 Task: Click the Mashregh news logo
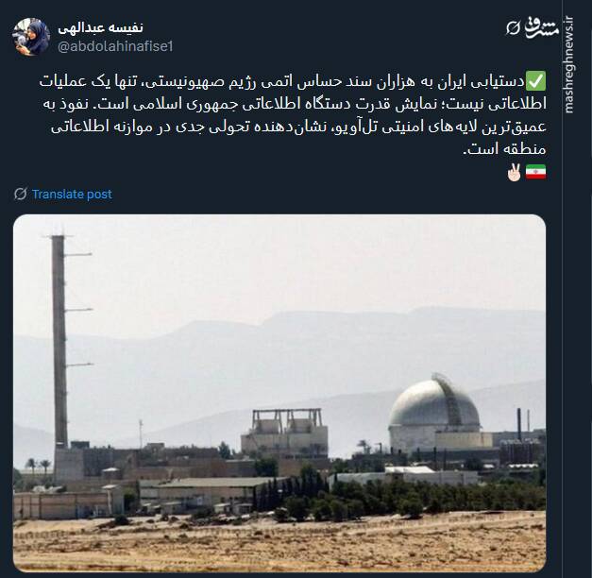click(x=541, y=27)
